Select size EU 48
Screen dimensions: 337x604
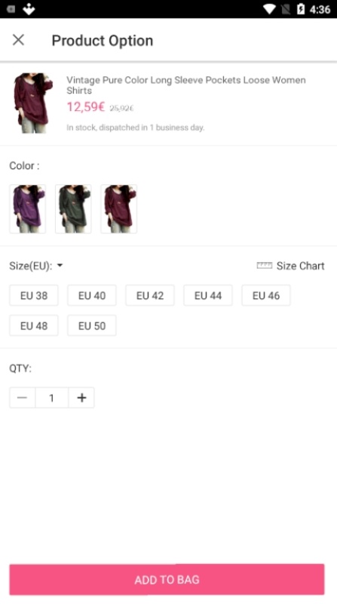point(34,325)
